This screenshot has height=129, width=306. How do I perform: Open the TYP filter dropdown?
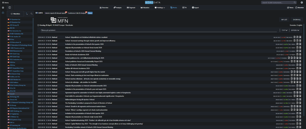[x=284, y=30]
